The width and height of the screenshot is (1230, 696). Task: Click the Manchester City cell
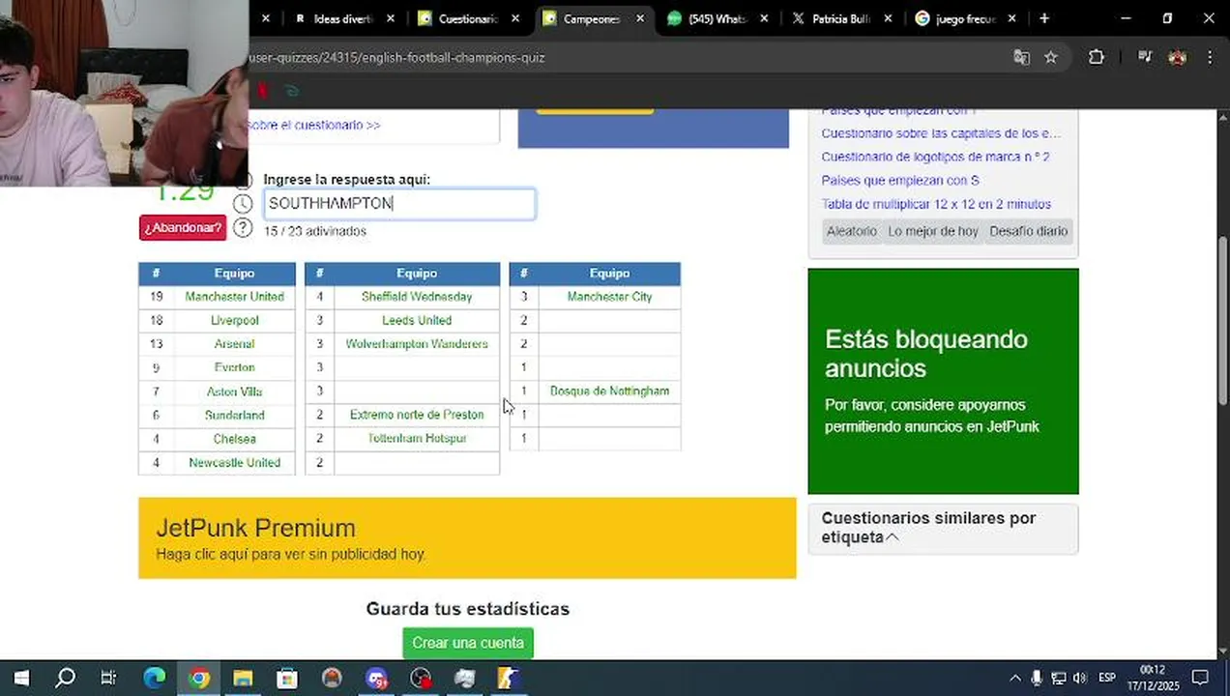point(609,297)
